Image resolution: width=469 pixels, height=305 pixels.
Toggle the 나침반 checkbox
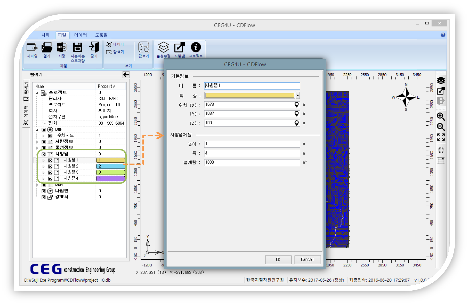(44, 191)
